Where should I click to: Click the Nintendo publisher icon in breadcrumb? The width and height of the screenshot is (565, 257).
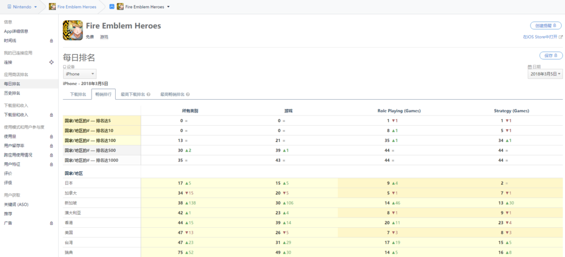click(x=10, y=7)
